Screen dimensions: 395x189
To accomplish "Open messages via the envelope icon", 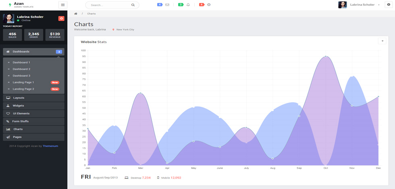I will coord(167,5).
